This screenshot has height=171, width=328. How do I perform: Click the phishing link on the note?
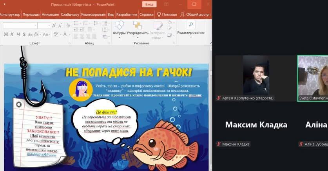(42, 155)
